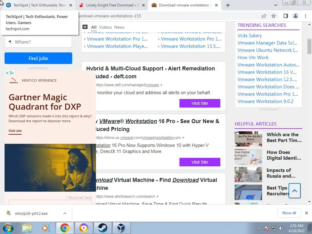Open VirtualBox from the taskbar

tap(121, 228)
